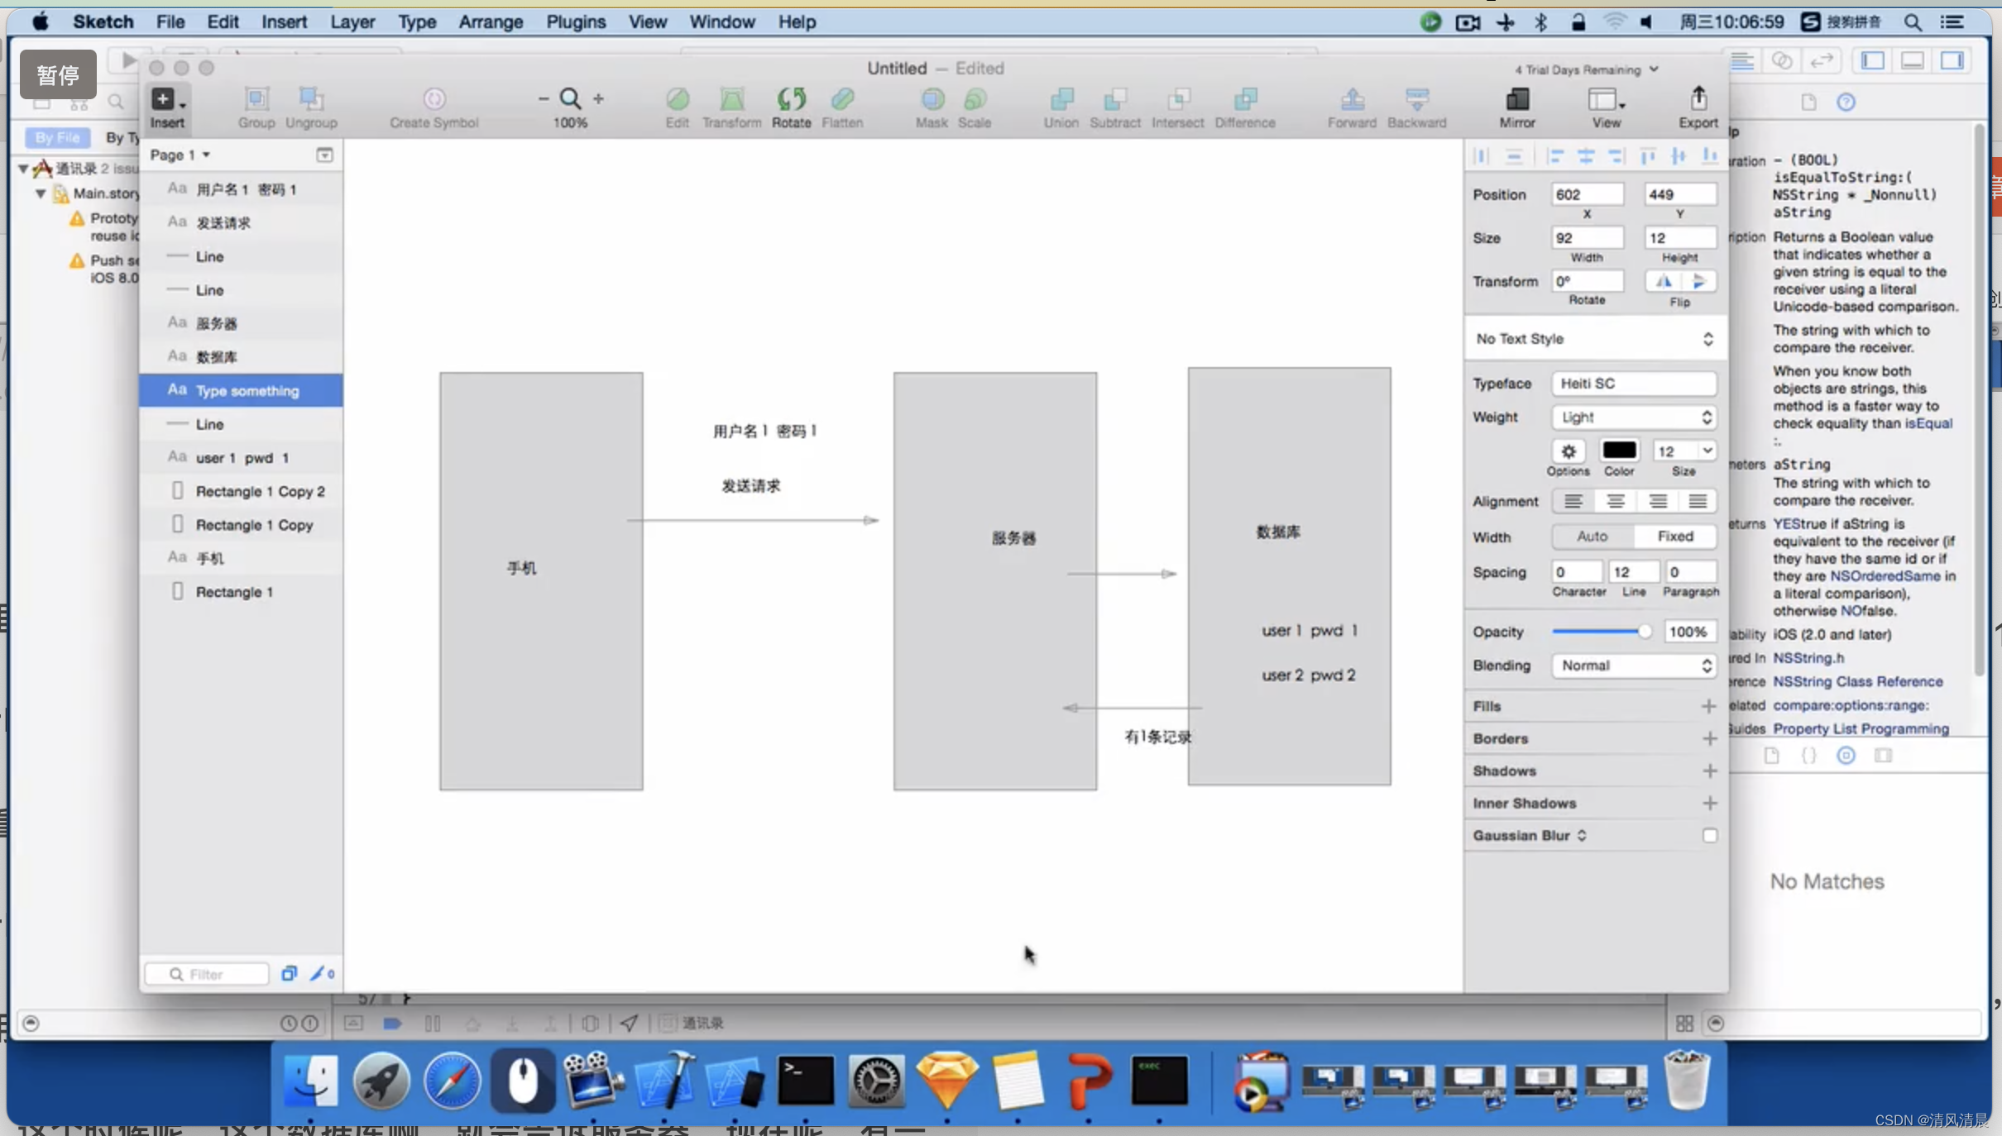Viewport: 2002px width, 1136px height.
Task: Click Add Fills plus button
Action: click(x=1709, y=706)
